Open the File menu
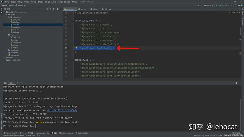 click(x=7, y=2)
